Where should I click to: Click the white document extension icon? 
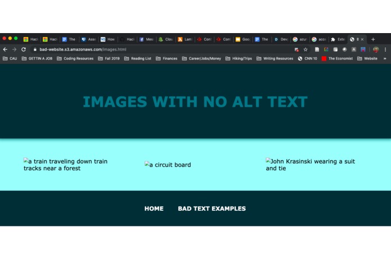(317, 49)
